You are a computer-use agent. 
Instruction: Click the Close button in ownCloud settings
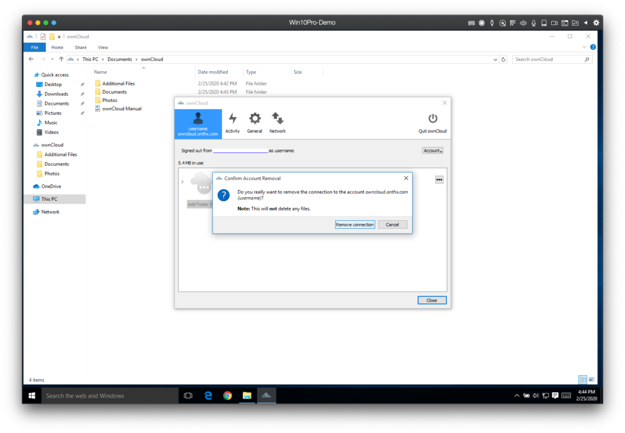[432, 300]
